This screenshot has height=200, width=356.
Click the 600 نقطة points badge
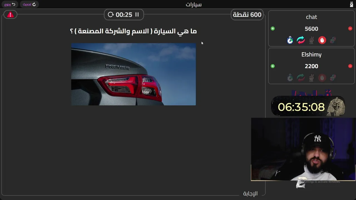(247, 15)
